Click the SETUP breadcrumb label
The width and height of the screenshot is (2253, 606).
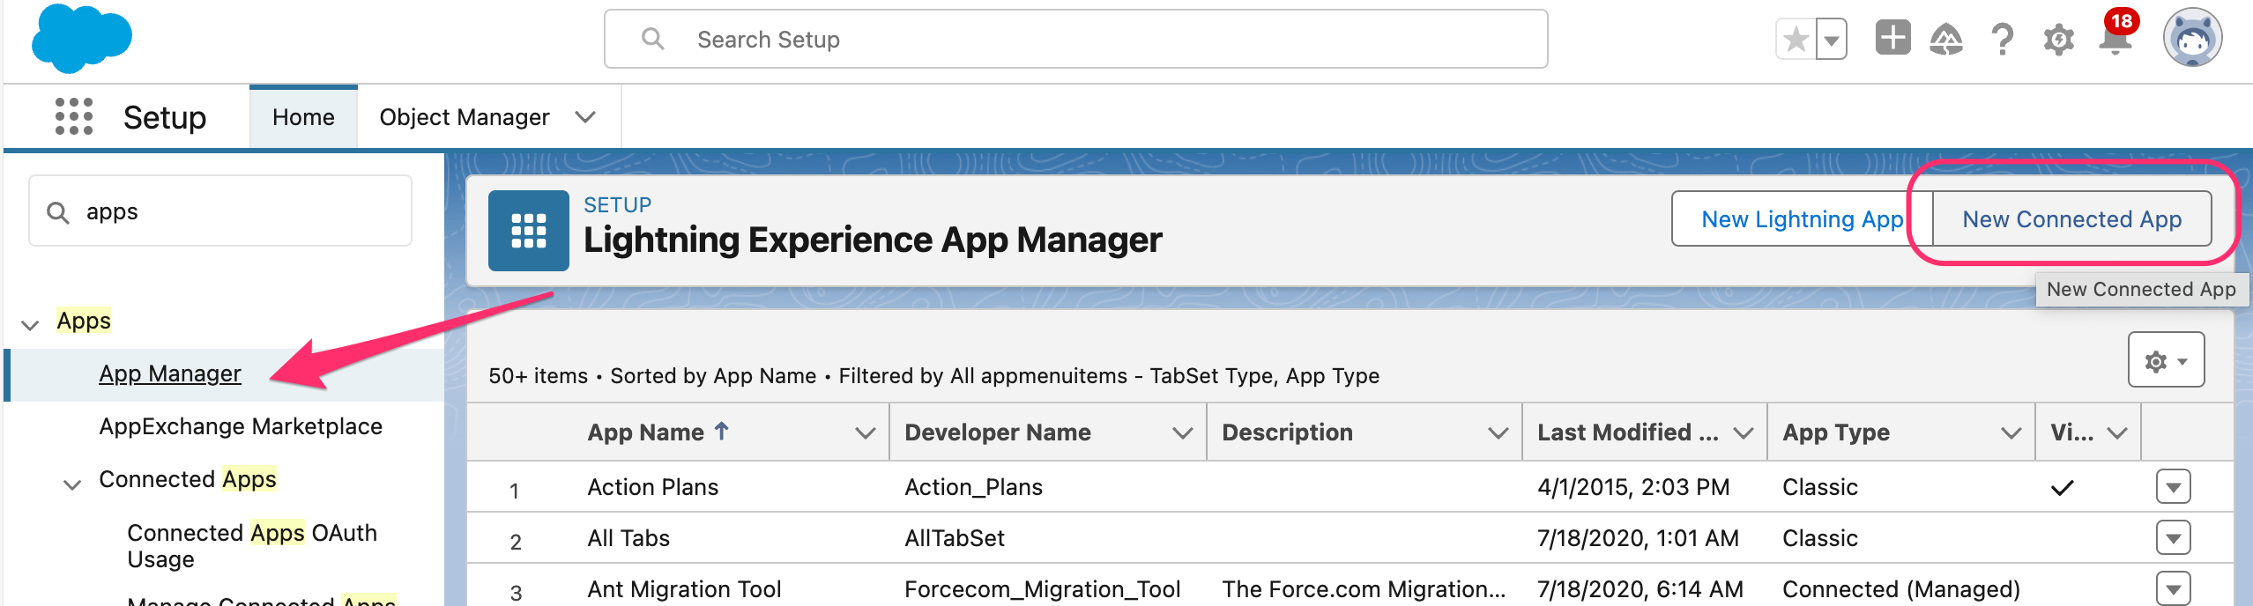point(617,204)
